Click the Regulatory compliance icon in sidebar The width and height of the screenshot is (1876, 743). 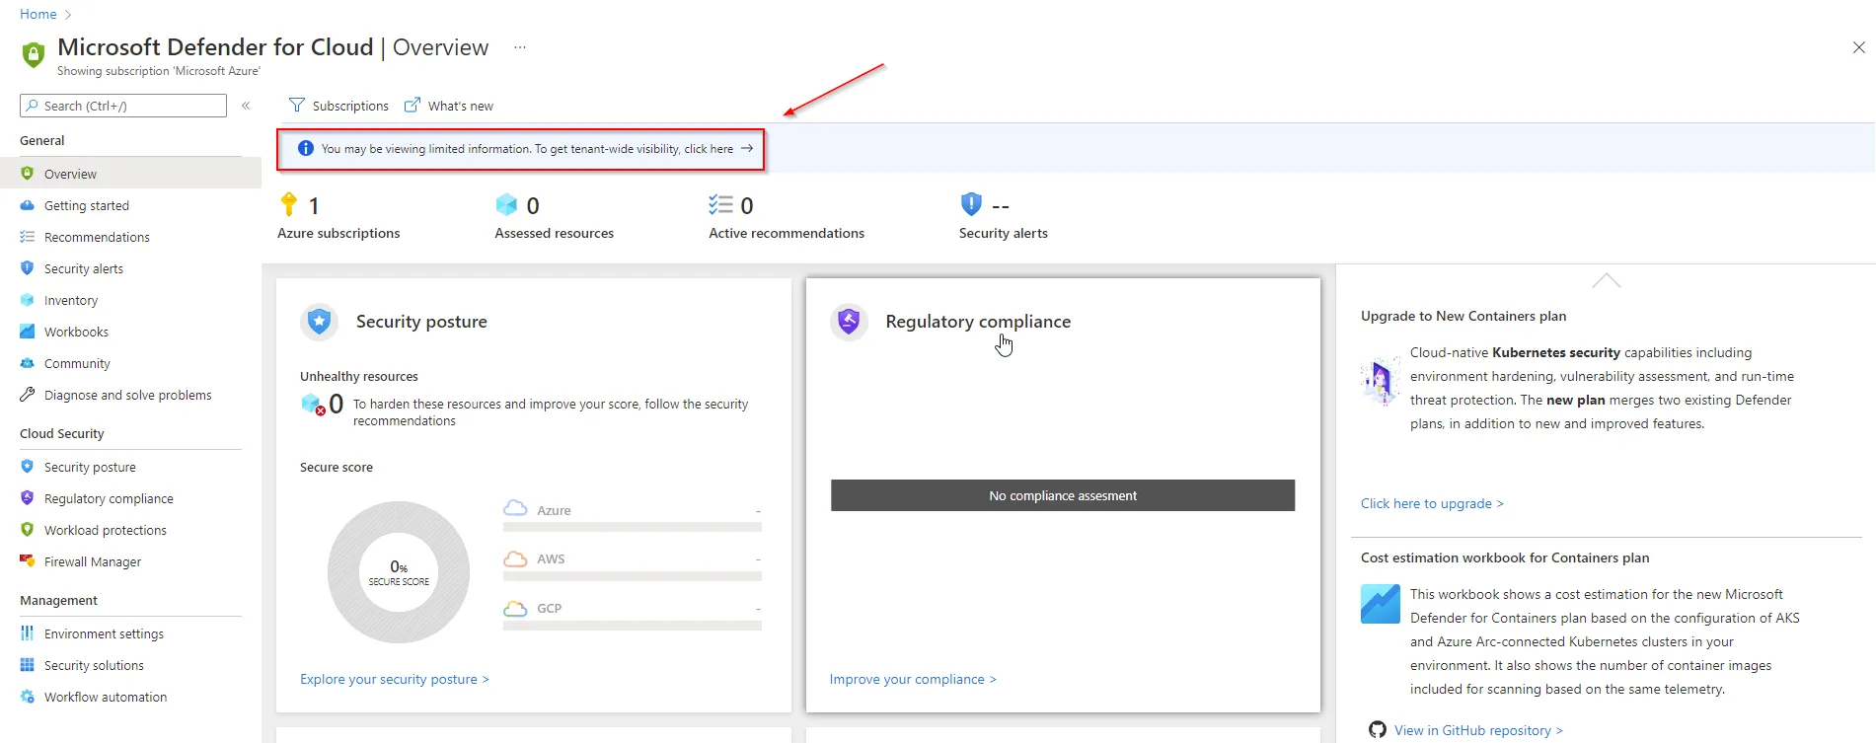point(28,498)
